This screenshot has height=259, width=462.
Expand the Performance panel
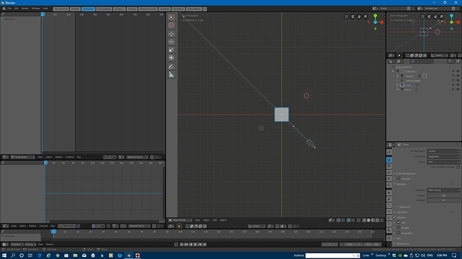[x=402, y=244]
